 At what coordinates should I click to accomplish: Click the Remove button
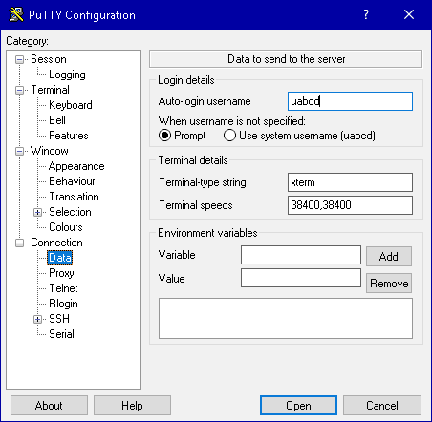click(x=389, y=283)
